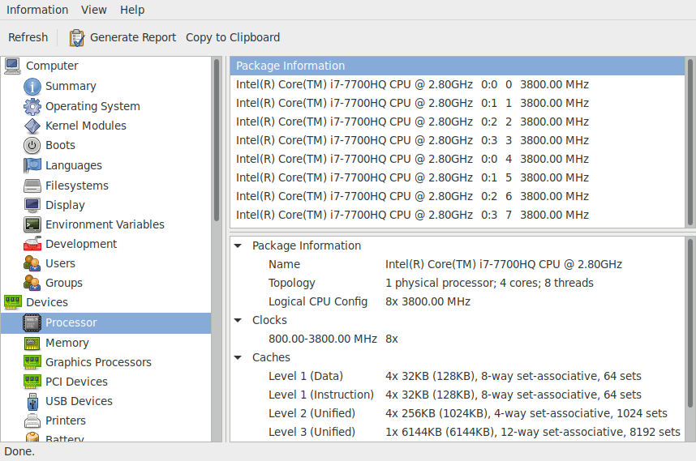Screen dimensions: 696x461
Task: Click the Summary info icon
Action: pos(32,87)
